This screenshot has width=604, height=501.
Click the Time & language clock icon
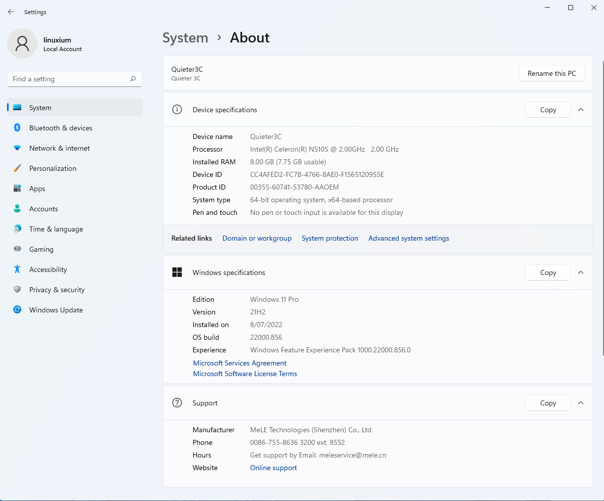[17, 229]
